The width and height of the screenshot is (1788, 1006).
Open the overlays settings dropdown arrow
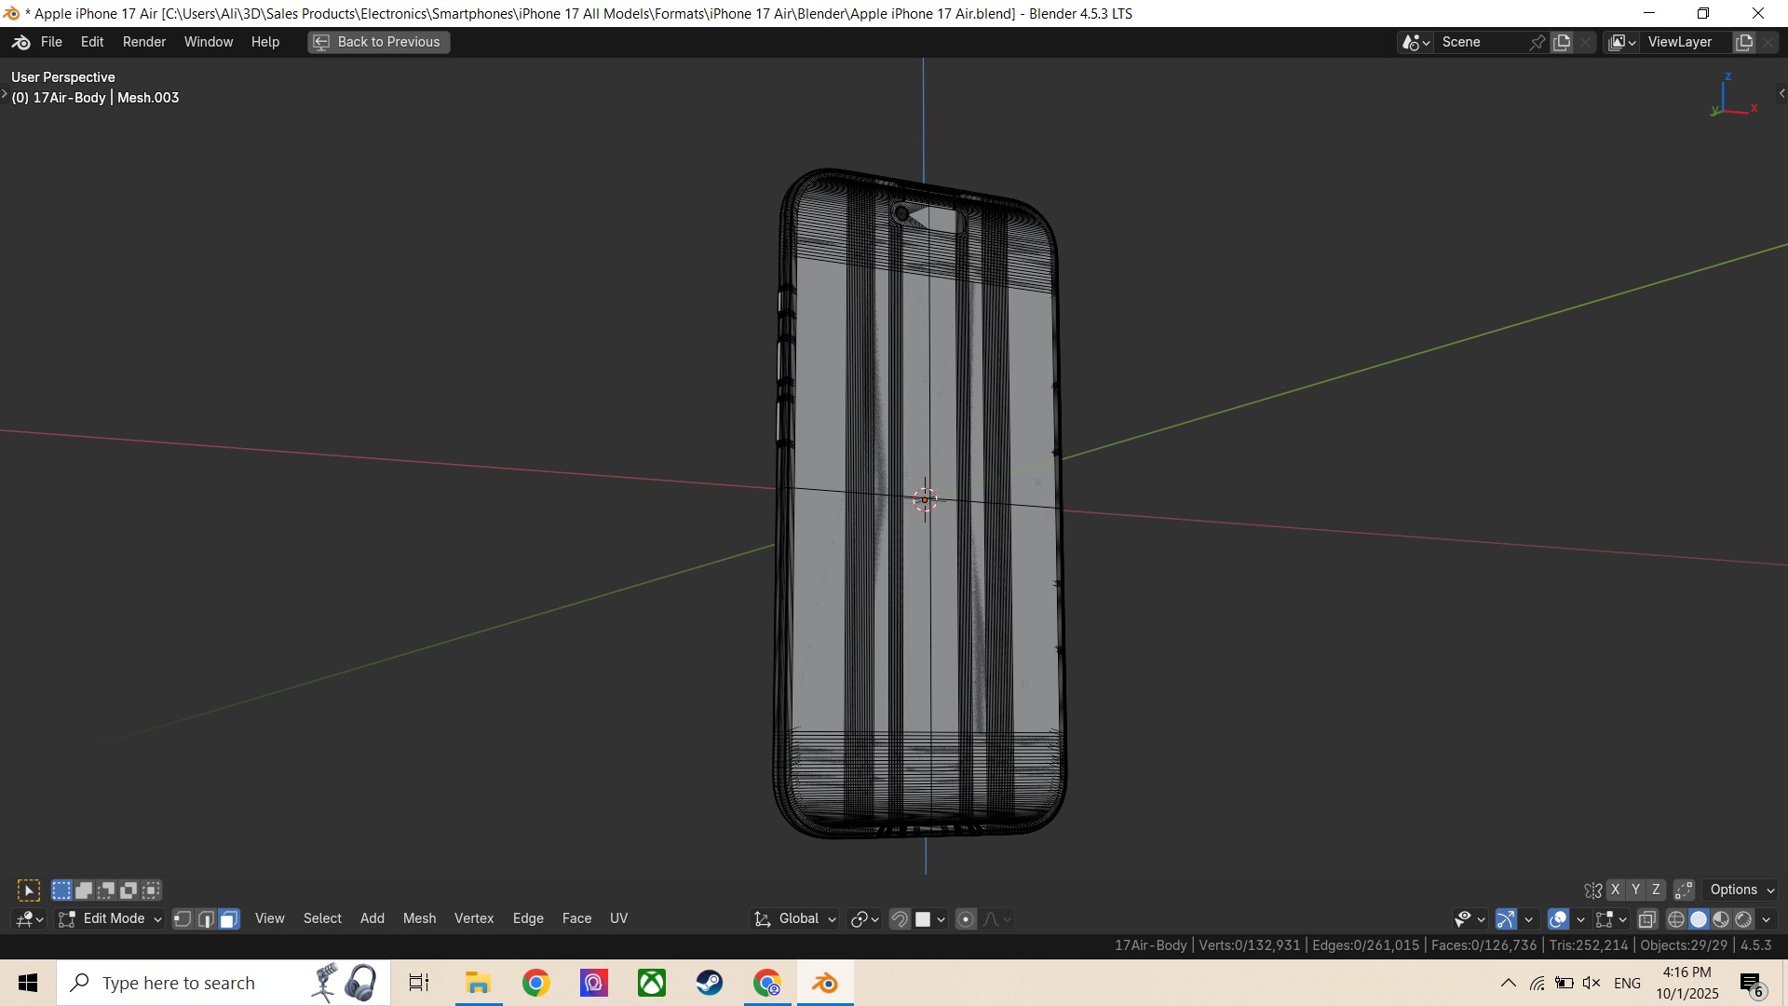coord(1580,919)
